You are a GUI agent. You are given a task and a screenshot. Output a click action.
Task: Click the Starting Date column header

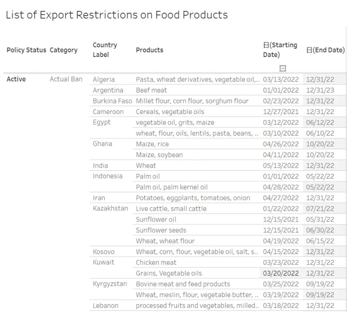coord(280,50)
